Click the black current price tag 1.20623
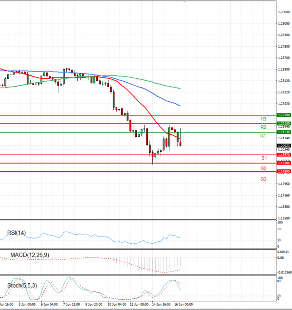The image size is (292, 310). [284, 146]
